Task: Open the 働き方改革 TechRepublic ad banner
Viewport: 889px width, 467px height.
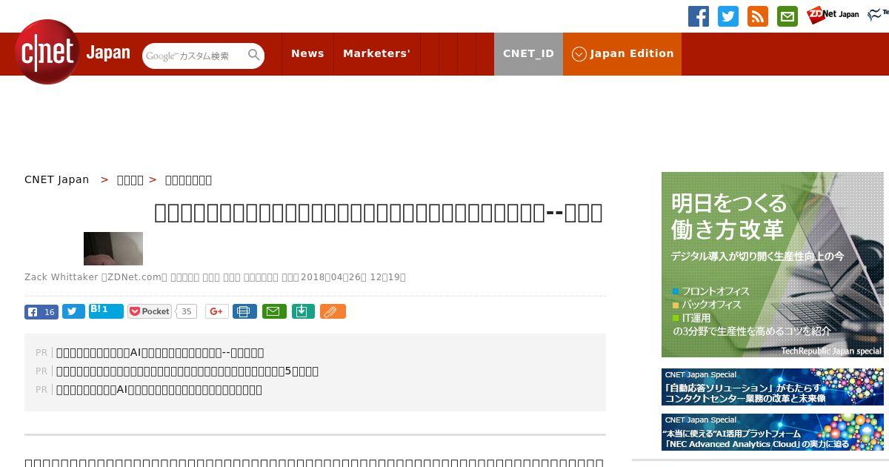Action: coord(773,265)
